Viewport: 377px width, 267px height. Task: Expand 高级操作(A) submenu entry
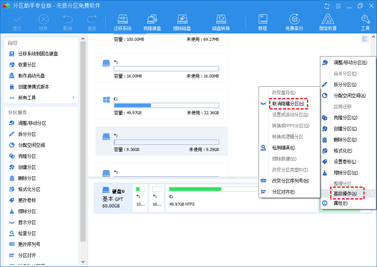tap(348, 193)
